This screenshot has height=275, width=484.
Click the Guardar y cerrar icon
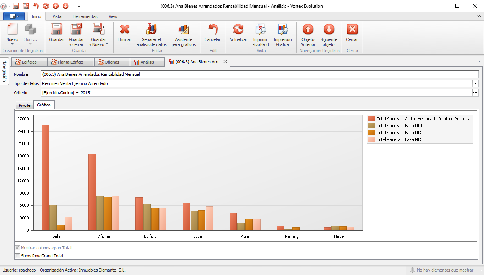(77, 29)
